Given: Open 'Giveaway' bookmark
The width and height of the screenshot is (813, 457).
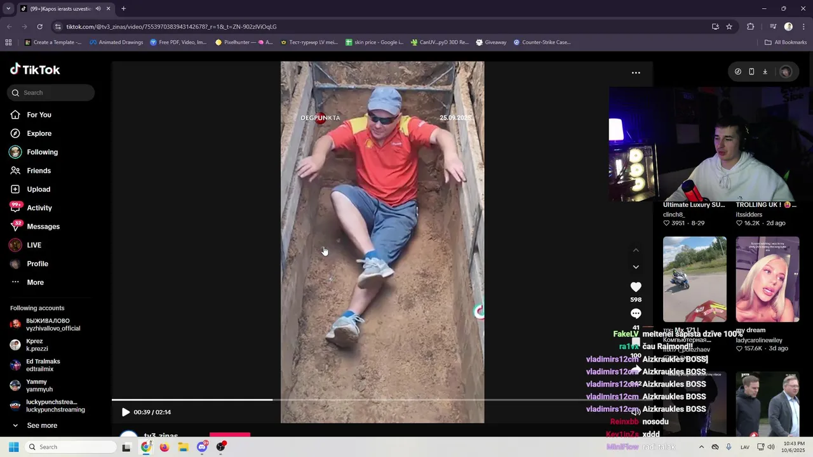Looking at the screenshot, I should 491,43.
